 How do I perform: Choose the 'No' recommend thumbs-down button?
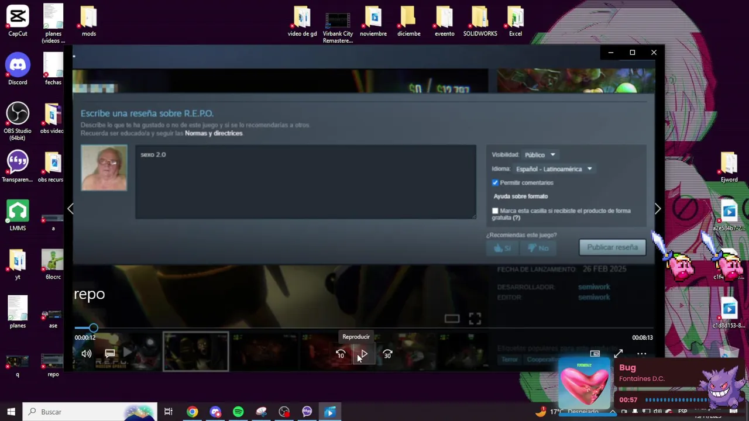point(538,248)
